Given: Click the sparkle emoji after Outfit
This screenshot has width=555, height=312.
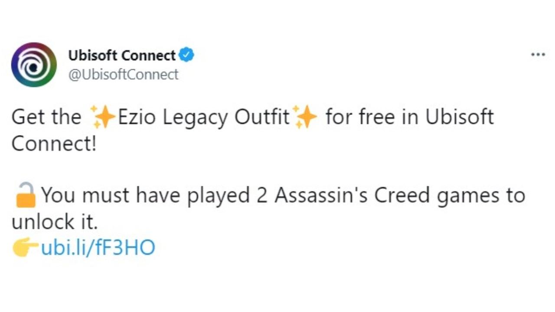Looking at the screenshot, I should (x=305, y=117).
